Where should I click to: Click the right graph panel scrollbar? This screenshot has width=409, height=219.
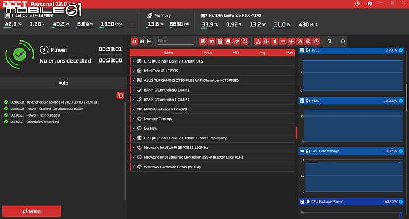tap(406, 97)
